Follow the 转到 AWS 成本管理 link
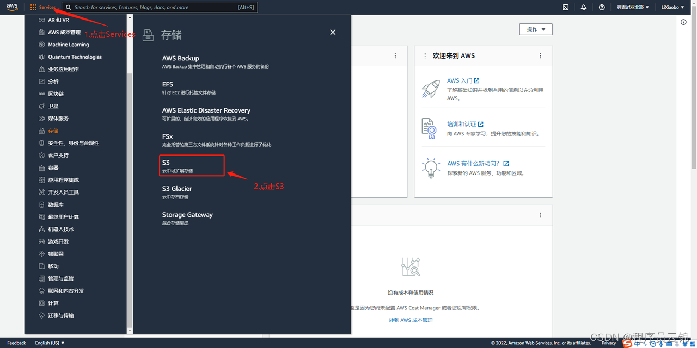 pos(411,320)
